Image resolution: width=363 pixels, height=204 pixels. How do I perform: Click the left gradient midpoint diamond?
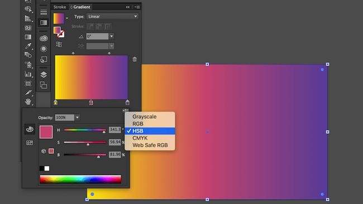pos(73,53)
